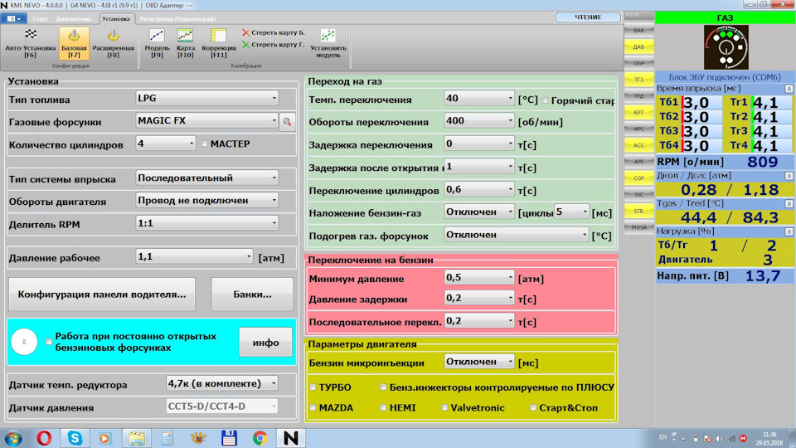The height and width of the screenshot is (448, 796).
Task: Enable the Valvetronic checkbox
Action: 444,407
